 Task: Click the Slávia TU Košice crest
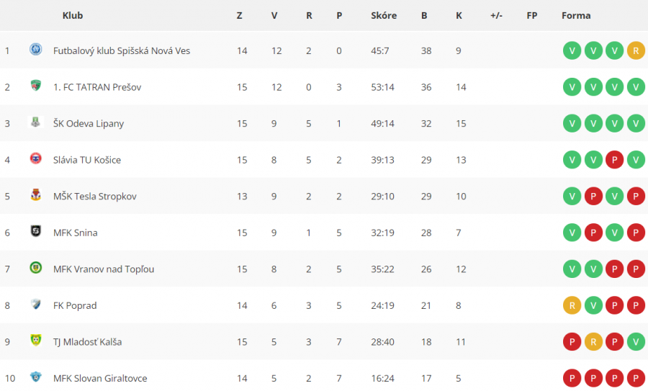(x=36, y=158)
